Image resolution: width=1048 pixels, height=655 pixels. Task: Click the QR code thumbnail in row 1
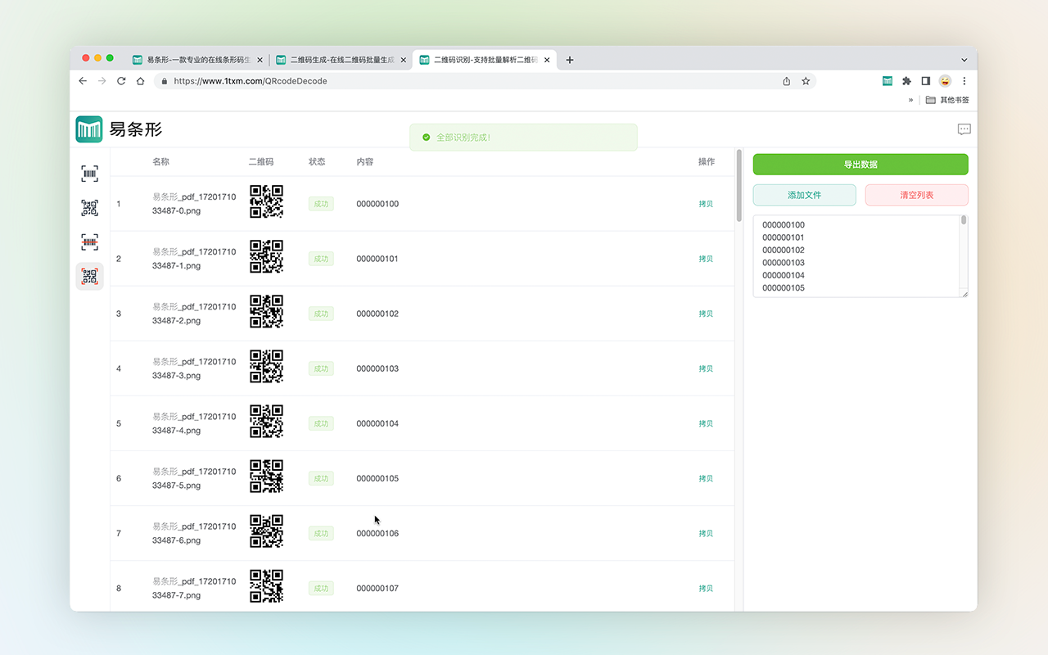(x=266, y=201)
